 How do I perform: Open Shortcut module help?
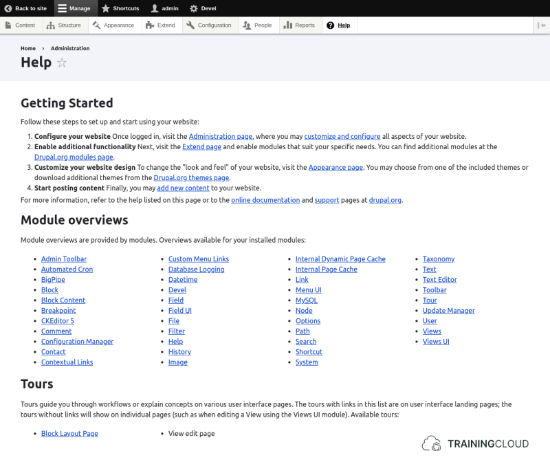(309, 352)
